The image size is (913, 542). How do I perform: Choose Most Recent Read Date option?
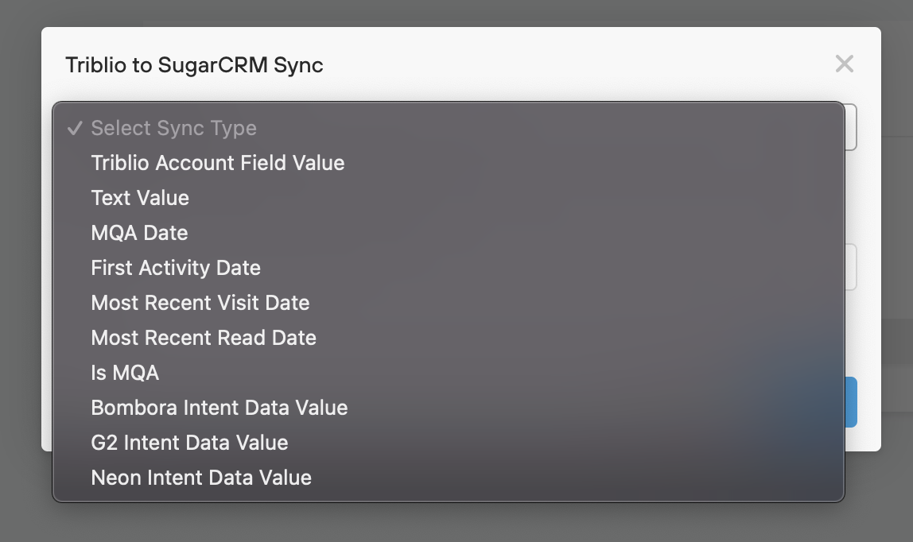click(x=449, y=337)
